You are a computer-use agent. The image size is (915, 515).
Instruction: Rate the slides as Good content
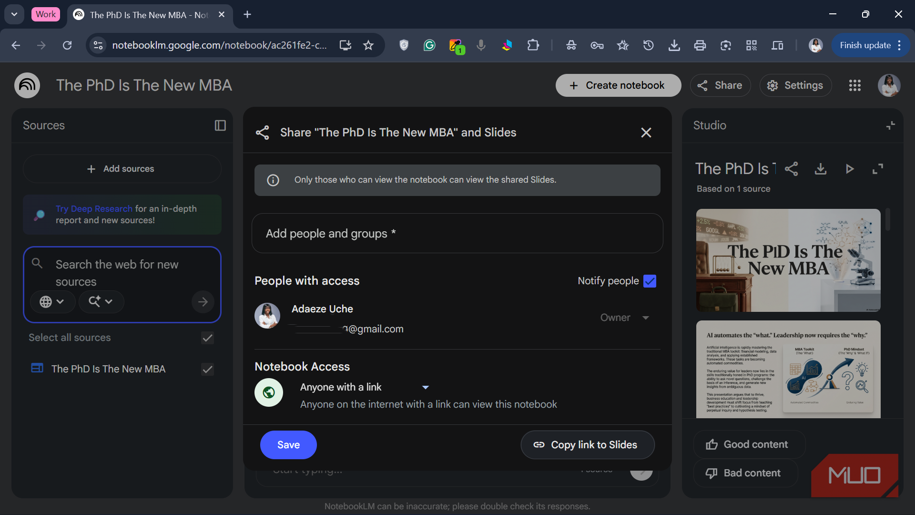pos(749,444)
